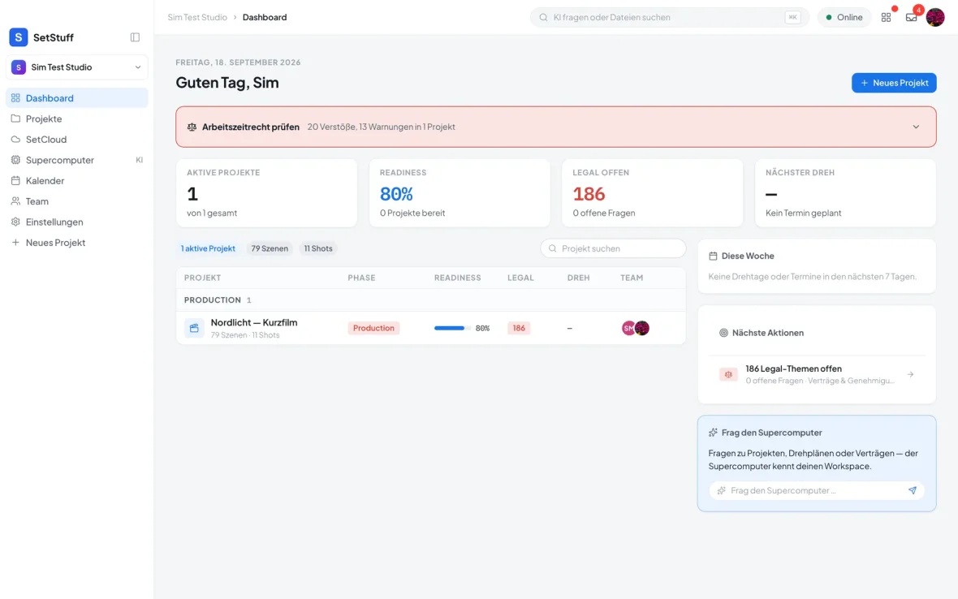Open Einstellungen in the sidebar

coord(77,222)
